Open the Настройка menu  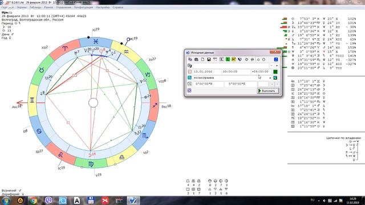(x=103, y=7)
